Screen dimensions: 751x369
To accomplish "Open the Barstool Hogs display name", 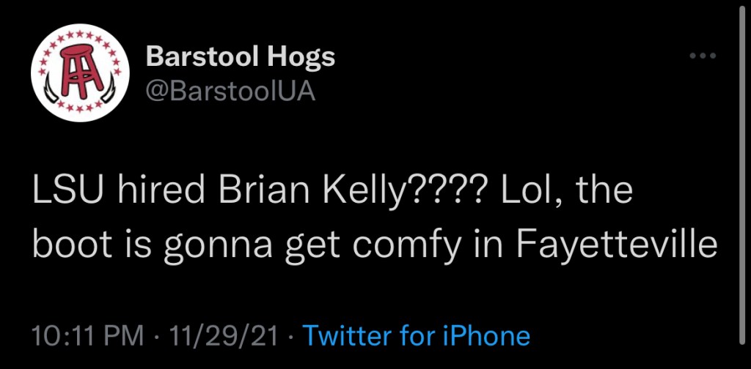I will [x=241, y=57].
